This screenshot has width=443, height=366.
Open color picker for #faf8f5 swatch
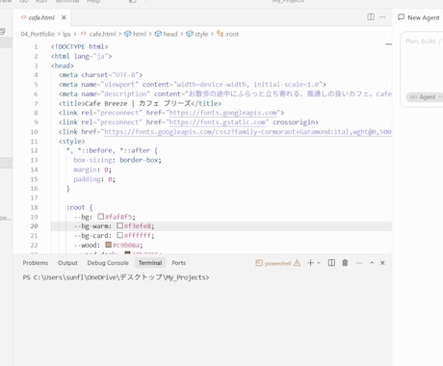101,217
